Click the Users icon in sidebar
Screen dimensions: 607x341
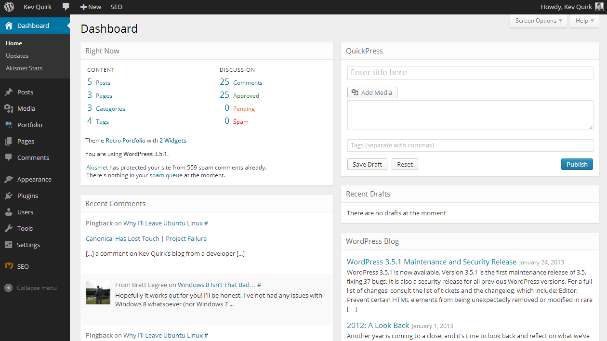coord(9,212)
